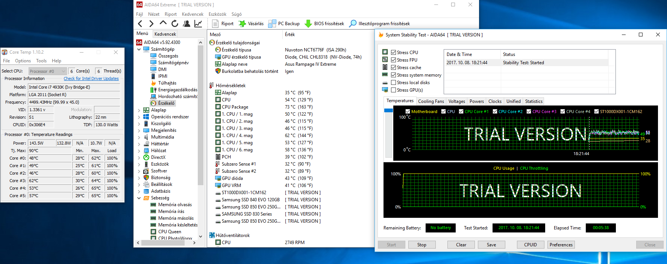This screenshot has width=667, height=264.
Task: Expand the Kiszolgáló tree node
Action: click(x=139, y=124)
